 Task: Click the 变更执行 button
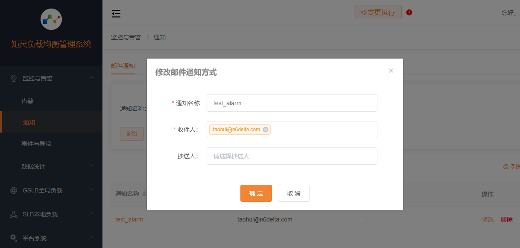pos(377,12)
